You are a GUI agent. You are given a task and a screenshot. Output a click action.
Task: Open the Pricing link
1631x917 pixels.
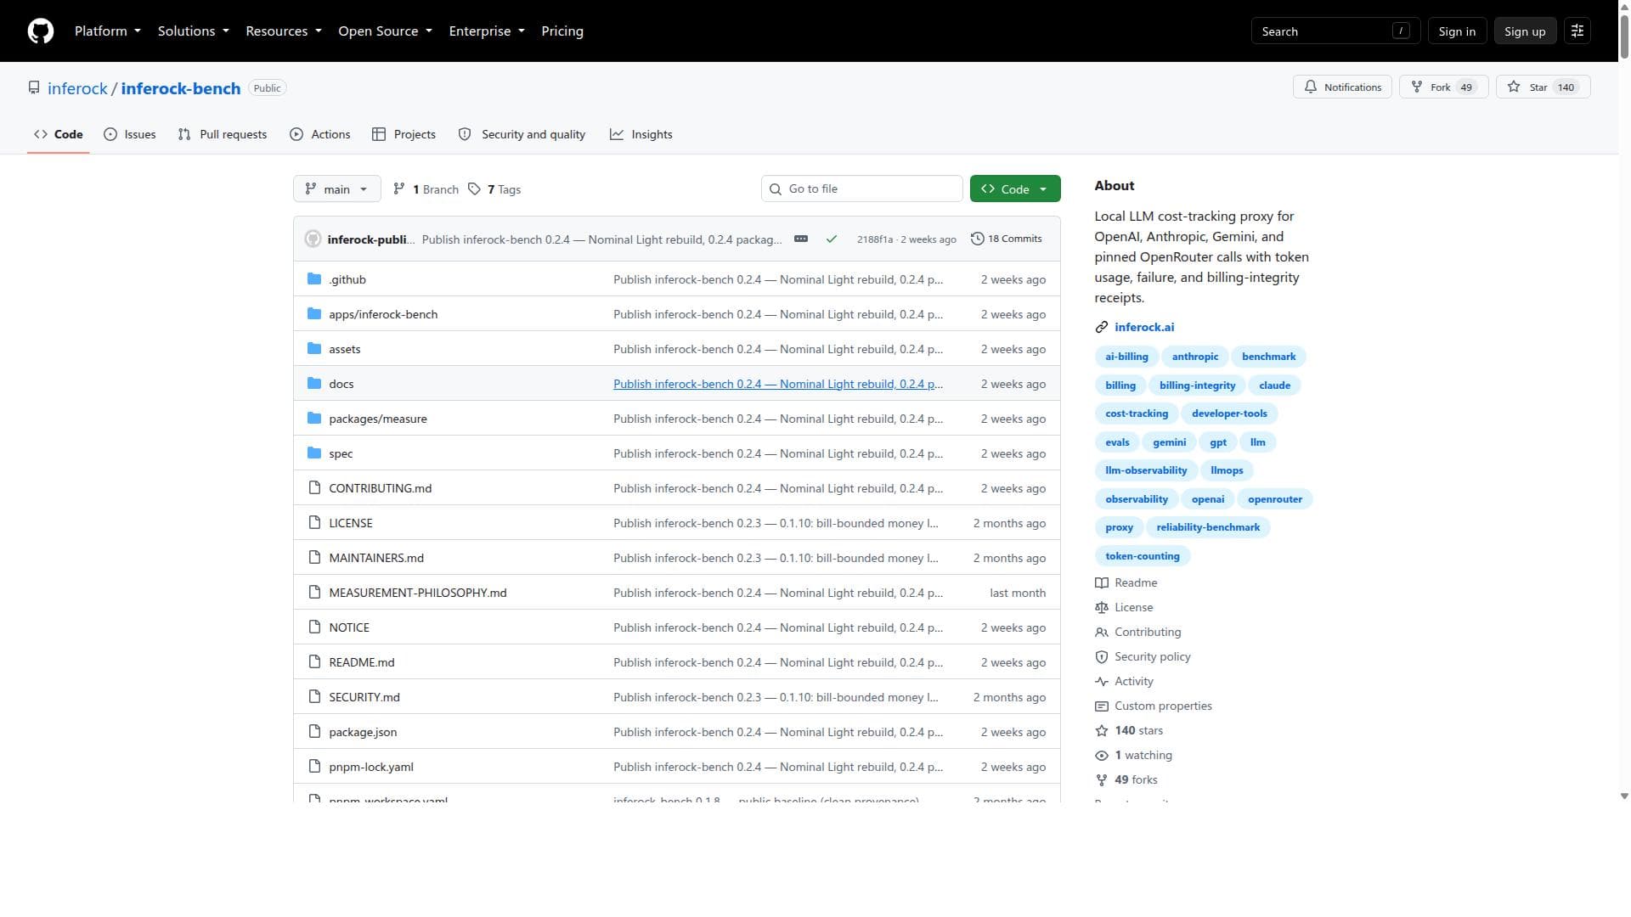[562, 31]
